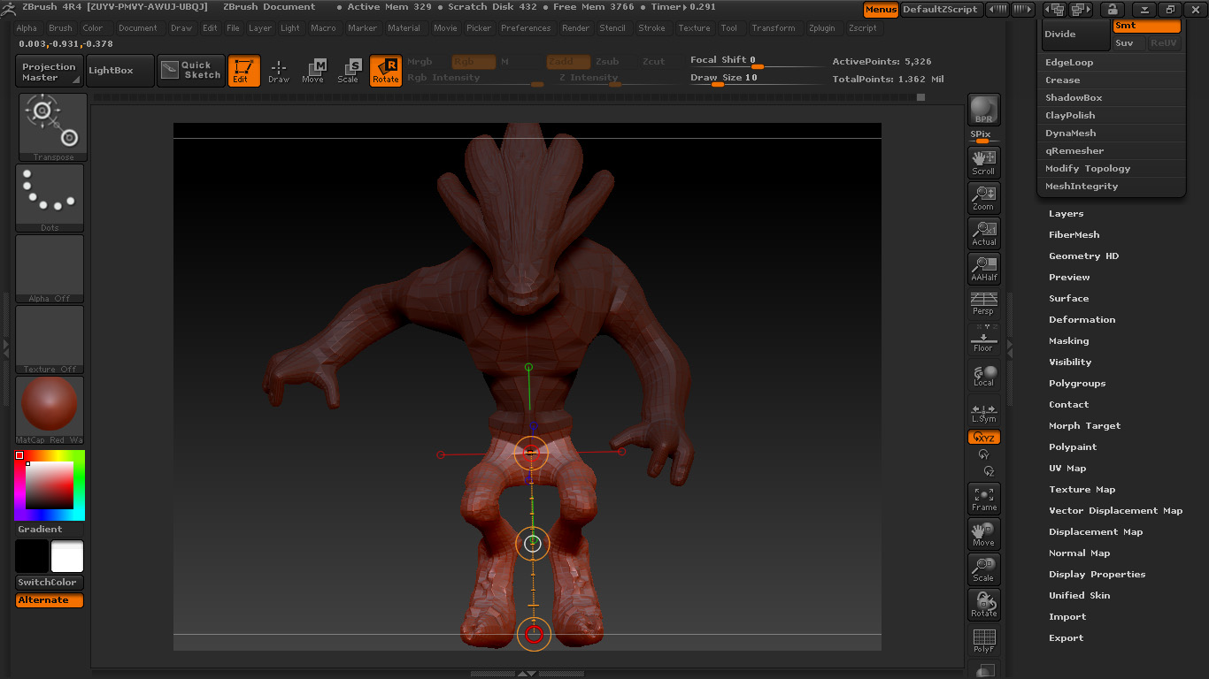The image size is (1209, 679).
Task: Toggle Alternate color mode
Action: pyautogui.click(x=50, y=600)
